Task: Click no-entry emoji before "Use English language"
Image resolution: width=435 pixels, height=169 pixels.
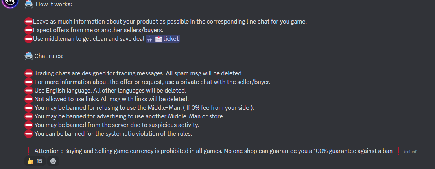Action: point(29,91)
